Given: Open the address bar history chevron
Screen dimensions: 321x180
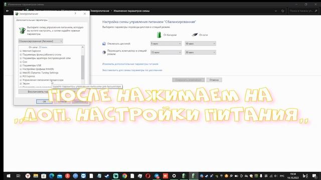Looking at the screenshot, I should pos(276,11).
